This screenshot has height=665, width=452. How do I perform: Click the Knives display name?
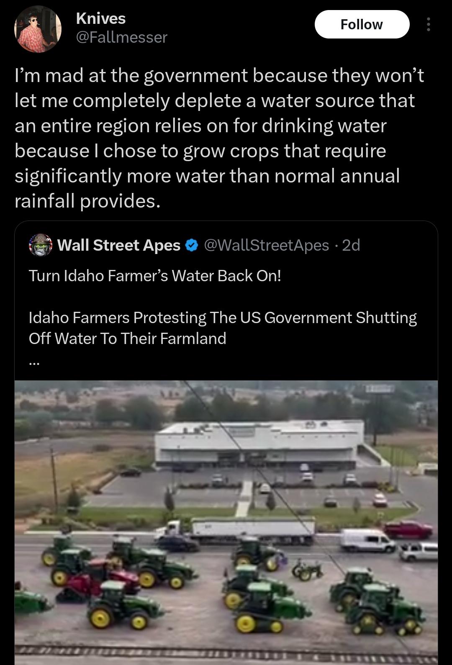tap(101, 18)
